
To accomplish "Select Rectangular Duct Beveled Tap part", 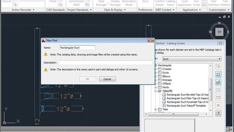I will click(x=186, y=95).
